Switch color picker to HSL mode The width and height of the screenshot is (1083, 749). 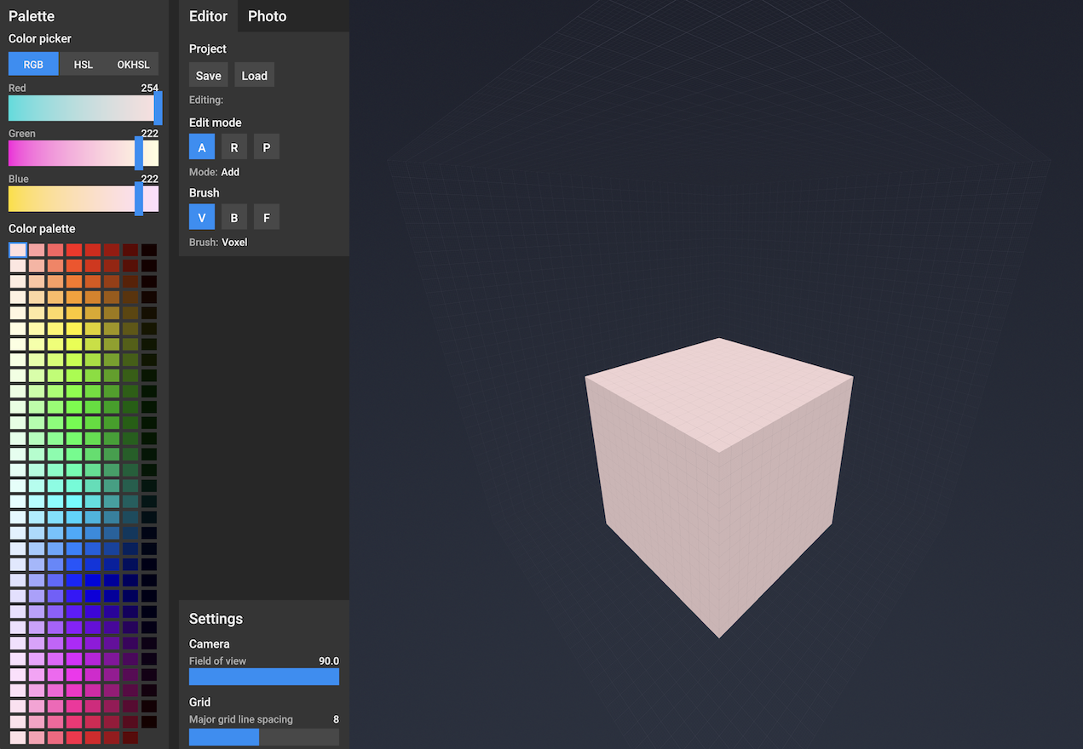[x=84, y=65]
